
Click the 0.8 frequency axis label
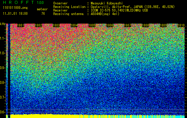pos(3,83)
